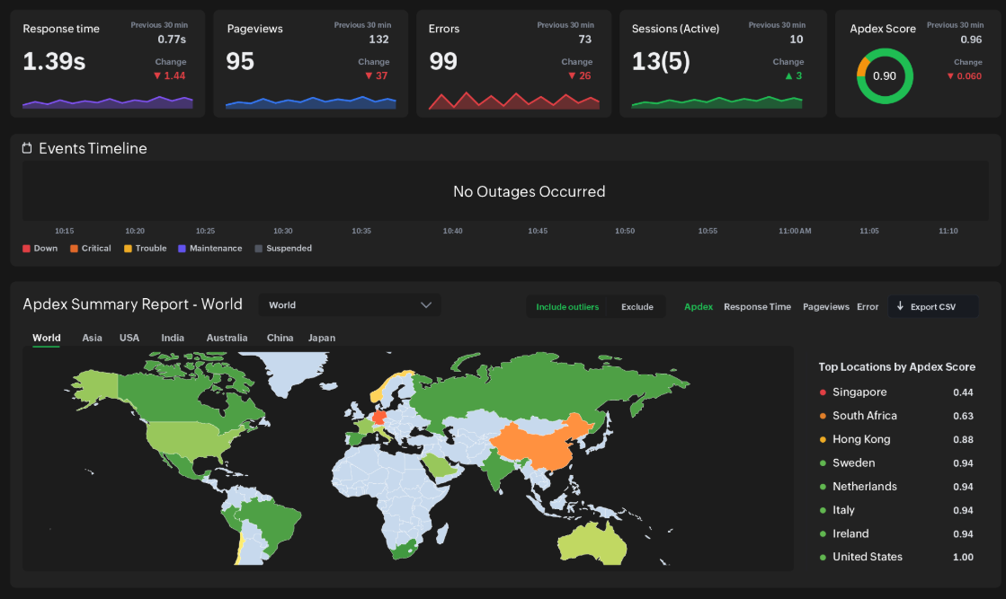This screenshot has width=1006, height=599.
Task: Click the green 3 sessions change value
Action: tap(794, 75)
